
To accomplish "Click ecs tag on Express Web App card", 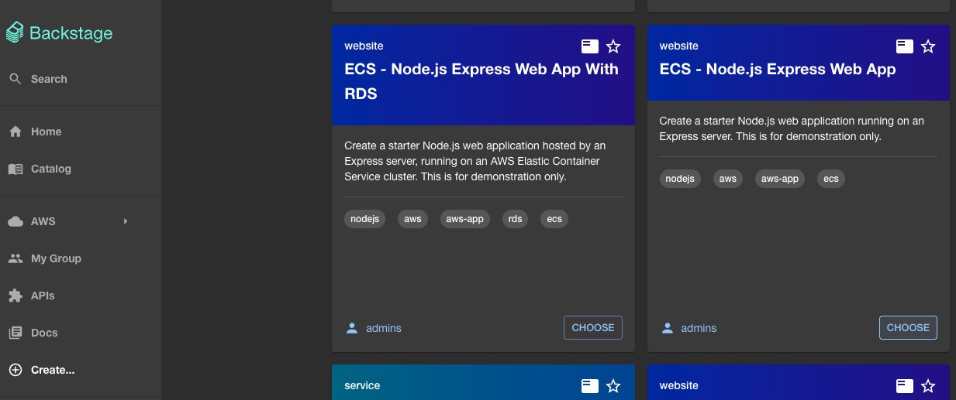I will click(x=831, y=179).
